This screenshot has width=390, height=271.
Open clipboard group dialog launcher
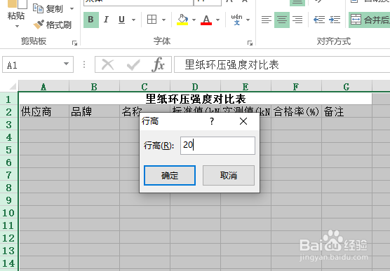click(74, 43)
